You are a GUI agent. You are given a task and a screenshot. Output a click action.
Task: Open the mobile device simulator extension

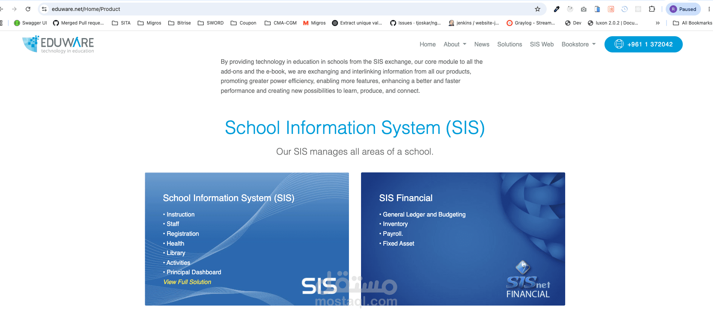point(597,9)
